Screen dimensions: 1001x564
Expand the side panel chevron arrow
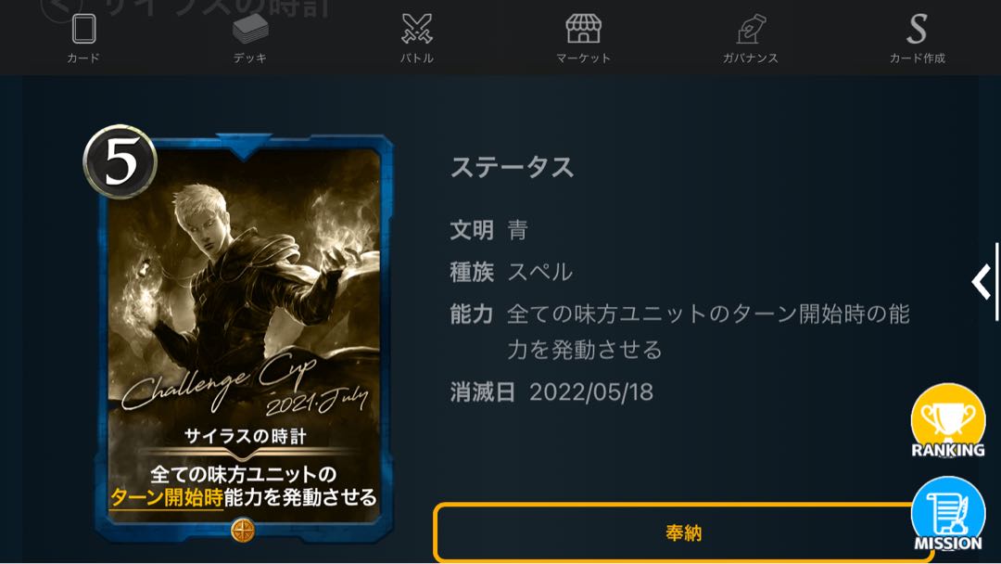pos(982,282)
